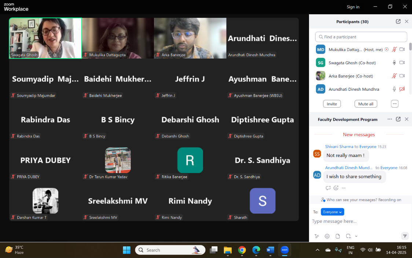Click the participants list scrollbar
412x258 pixels.
410,47
